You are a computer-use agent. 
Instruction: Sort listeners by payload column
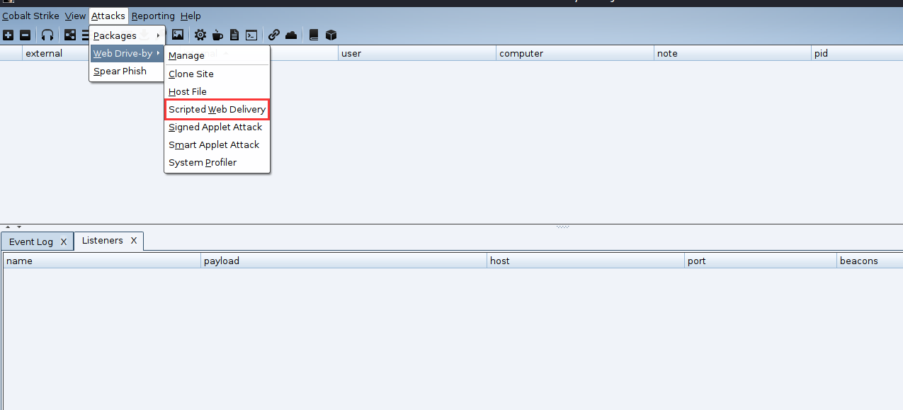[344, 261]
